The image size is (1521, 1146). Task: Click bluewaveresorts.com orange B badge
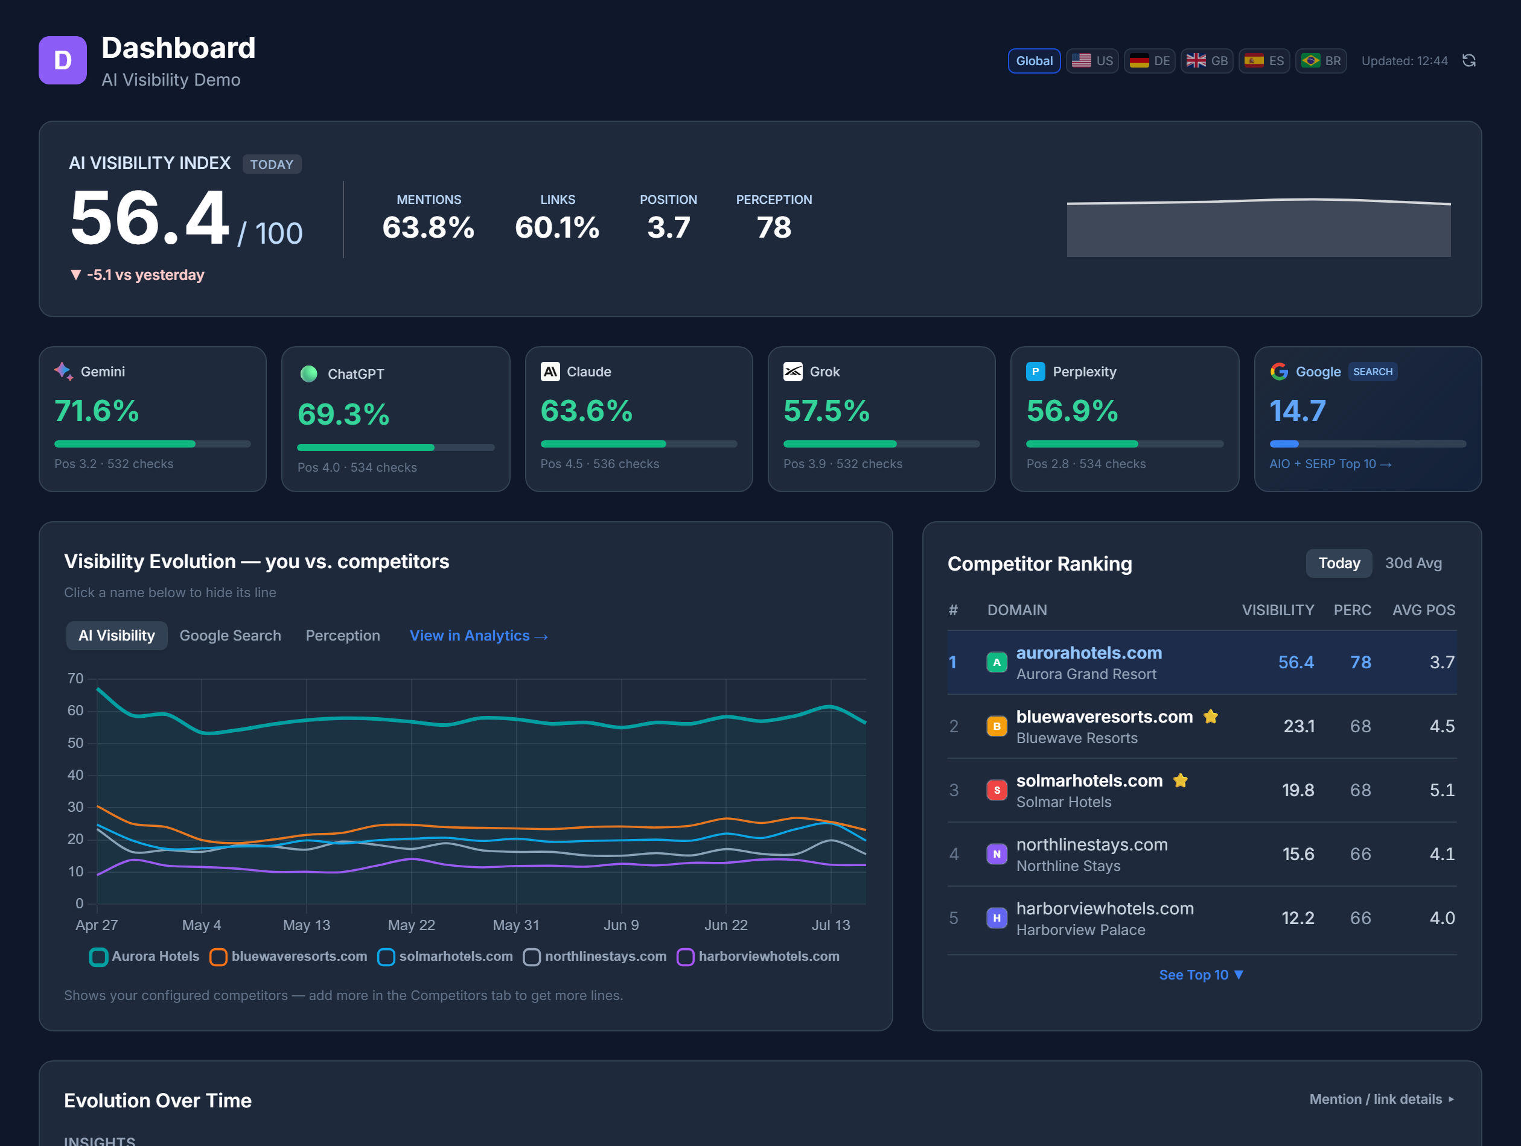coord(996,726)
